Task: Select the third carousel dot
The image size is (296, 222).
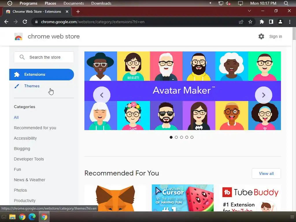Action: (182, 137)
